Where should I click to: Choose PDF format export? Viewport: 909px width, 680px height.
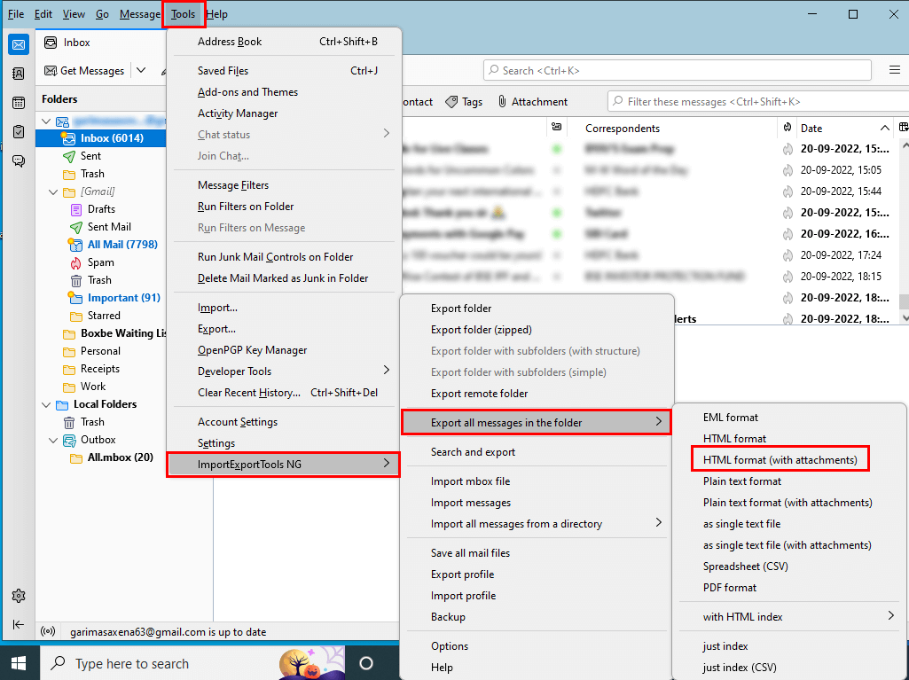[789, 588]
